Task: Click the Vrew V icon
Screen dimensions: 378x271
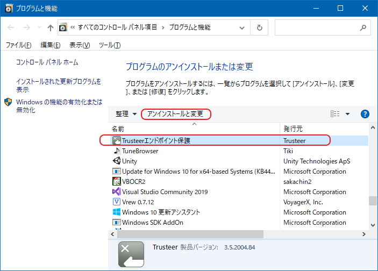Action: pos(117,202)
